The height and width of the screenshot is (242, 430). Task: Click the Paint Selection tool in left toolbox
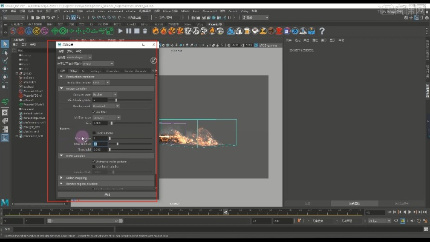pos(5,60)
